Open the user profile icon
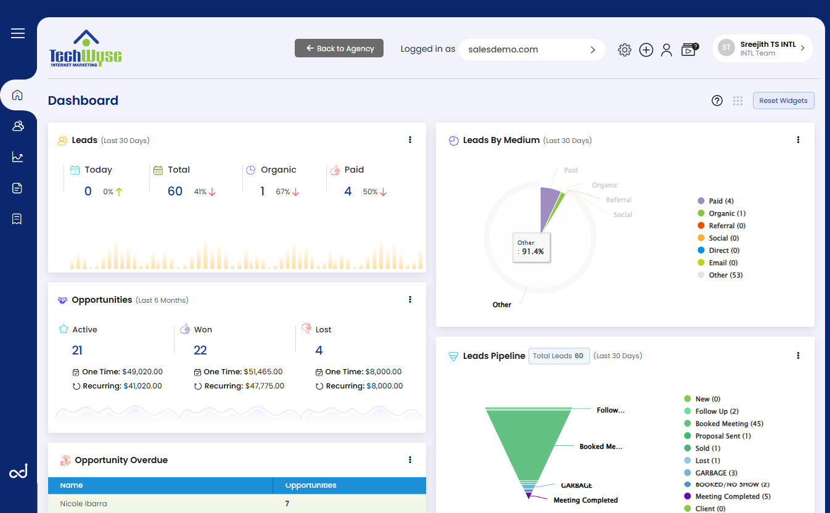The height and width of the screenshot is (513, 830). pyautogui.click(x=667, y=50)
